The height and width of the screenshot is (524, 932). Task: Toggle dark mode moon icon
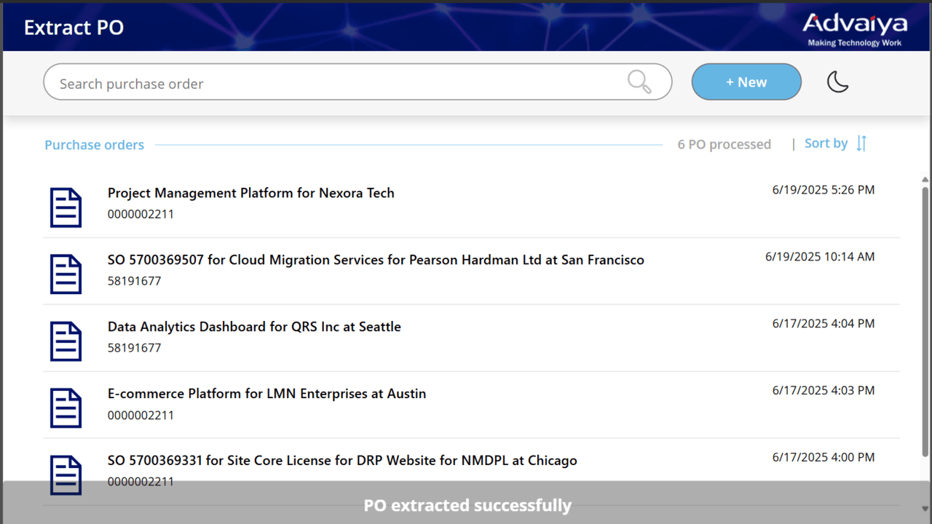(x=838, y=82)
